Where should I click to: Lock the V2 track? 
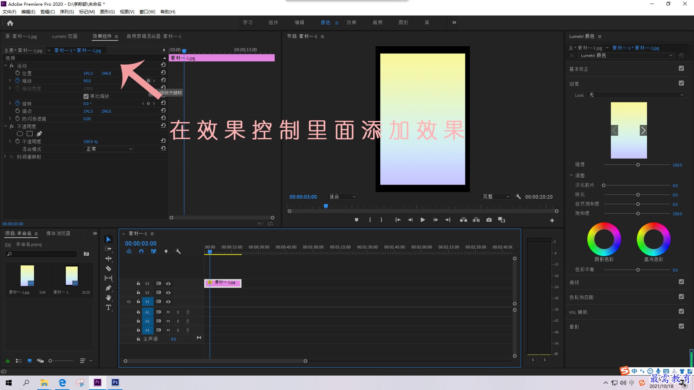pos(138,292)
